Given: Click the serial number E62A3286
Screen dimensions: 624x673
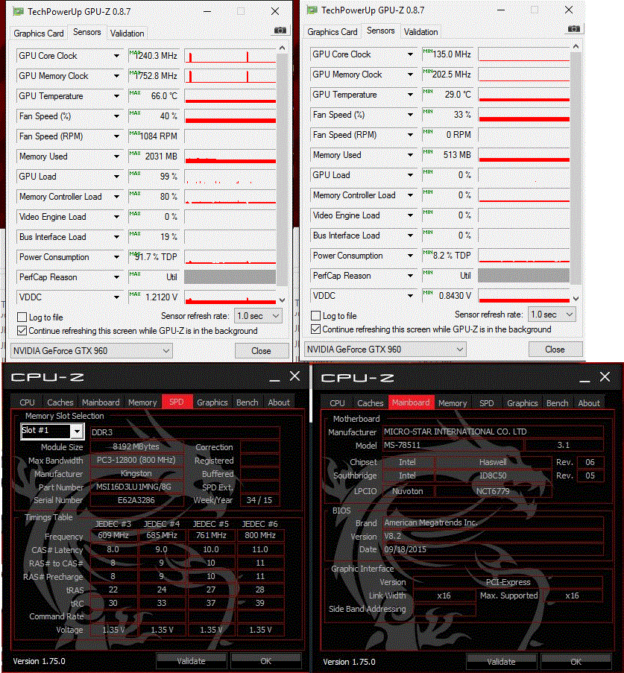Looking at the screenshot, I should (136, 500).
